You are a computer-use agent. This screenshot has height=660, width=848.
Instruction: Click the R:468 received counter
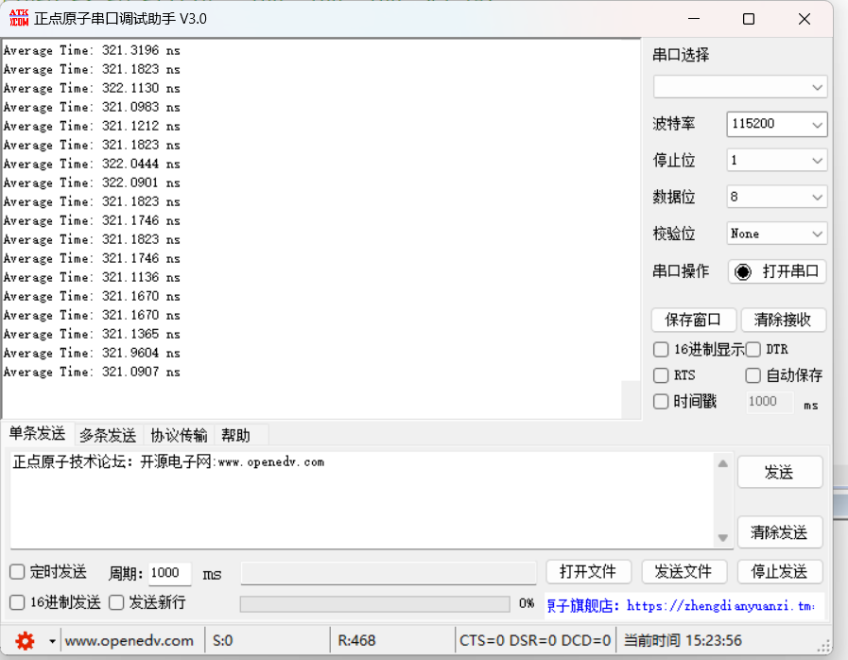pyautogui.click(x=356, y=641)
